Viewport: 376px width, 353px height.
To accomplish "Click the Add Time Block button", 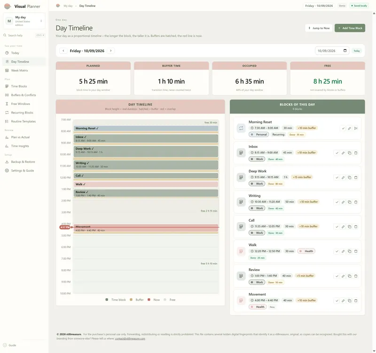I will click(350, 28).
